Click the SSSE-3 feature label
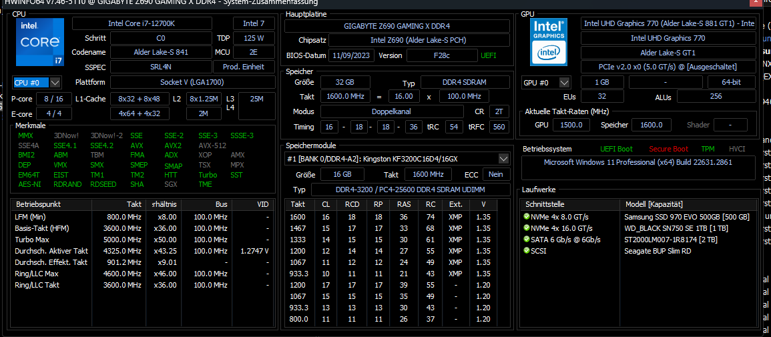This screenshot has height=337, width=771. pyautogui.click(x=242, y=135)
